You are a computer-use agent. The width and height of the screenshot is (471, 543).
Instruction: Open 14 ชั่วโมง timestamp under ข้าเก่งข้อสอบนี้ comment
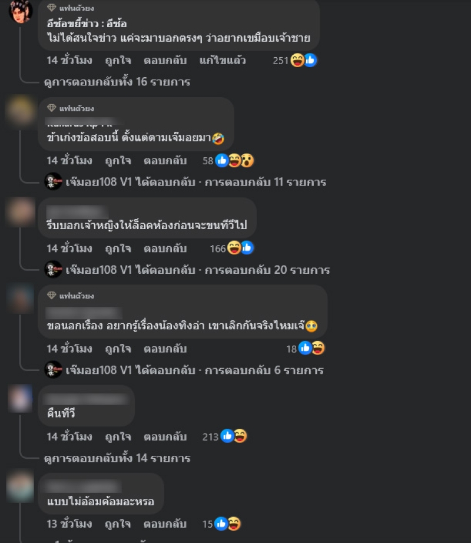click(x=69, y=161)
